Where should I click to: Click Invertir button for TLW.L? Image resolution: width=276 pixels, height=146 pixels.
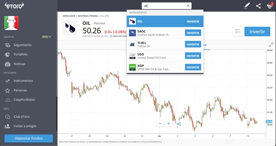click(x=193, y=44)
